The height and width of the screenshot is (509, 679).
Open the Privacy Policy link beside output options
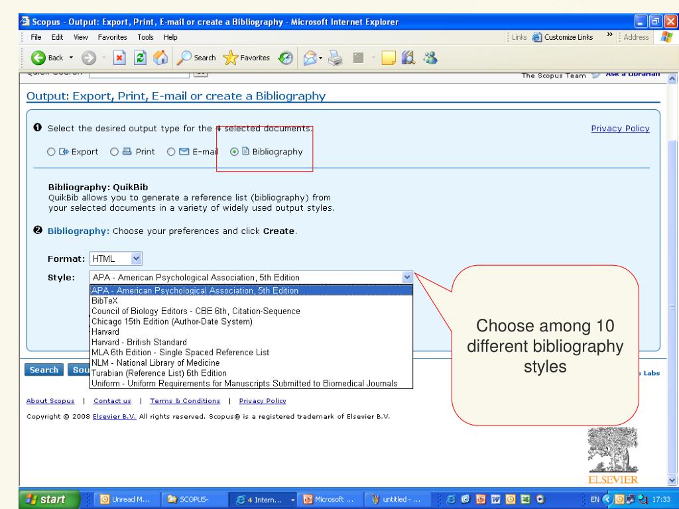point(620,129)
